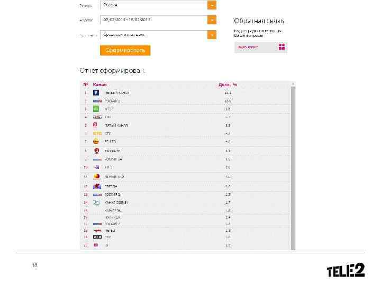Click the green НТВ logo icon
The height and width of the screenshot is (285, 381).
click(96, 109)
